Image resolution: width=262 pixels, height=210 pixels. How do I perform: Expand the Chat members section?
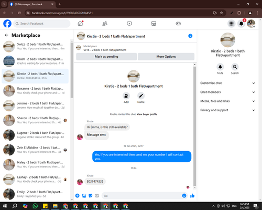click(x=227, y=92)
